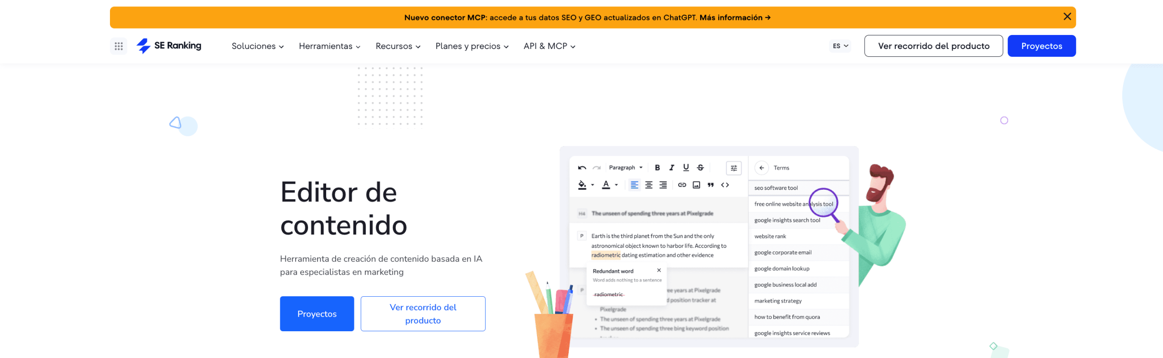Open the API & MCP menu
1163x358 pixels.
[549, 46]
